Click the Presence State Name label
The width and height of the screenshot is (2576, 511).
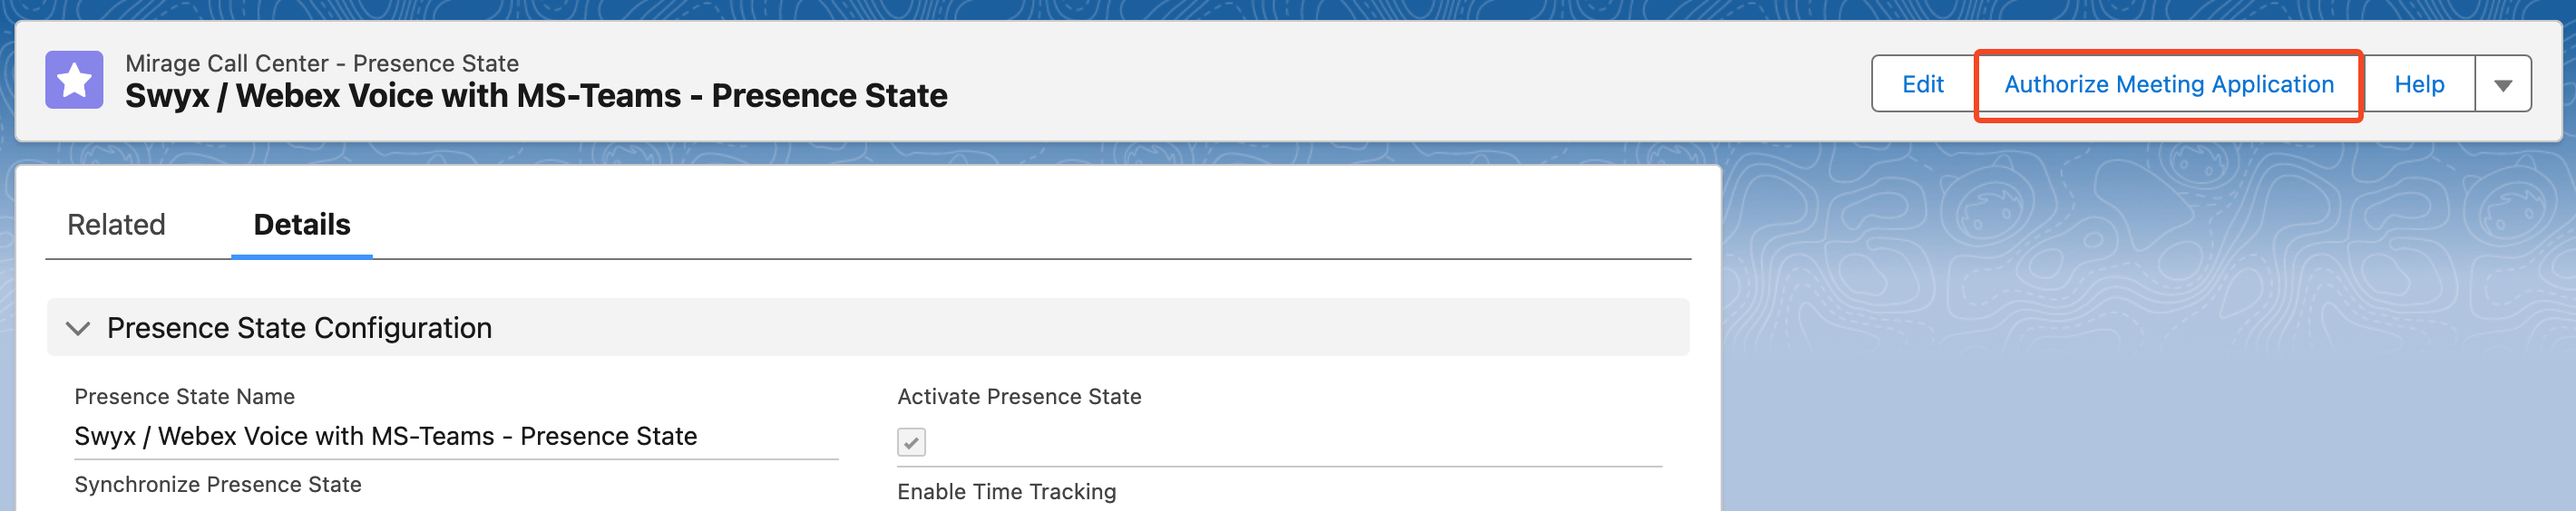[x=185, y=396]
